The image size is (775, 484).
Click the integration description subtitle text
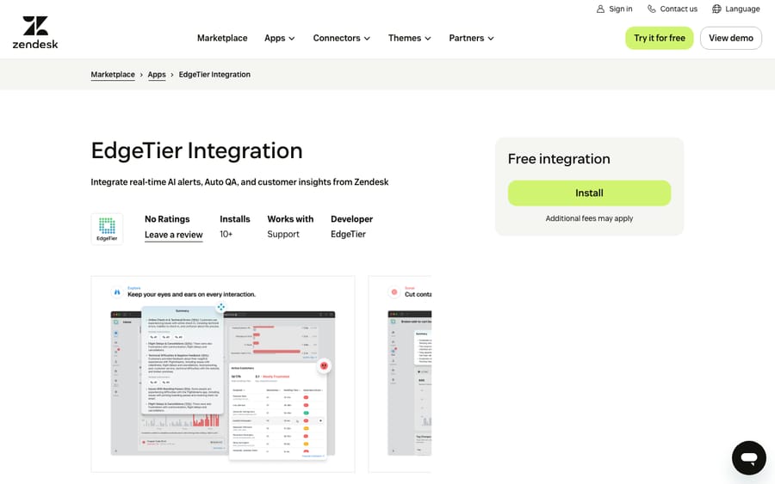point(239,182)
